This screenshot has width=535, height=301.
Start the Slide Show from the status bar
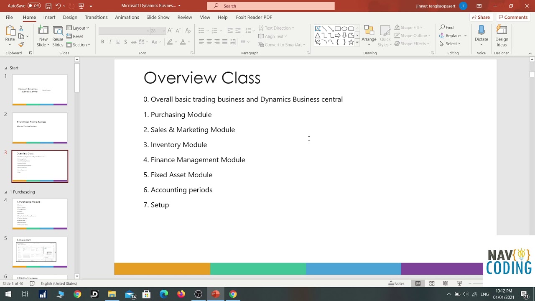click(459, 283)
